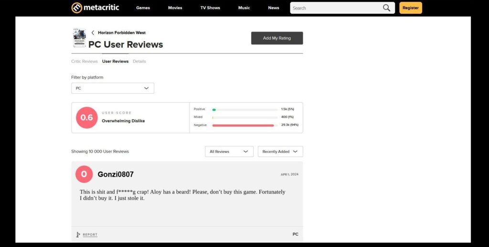Click the red Negative ratings bar
This screenshot has width=489, height=247.
click(243, 125)
